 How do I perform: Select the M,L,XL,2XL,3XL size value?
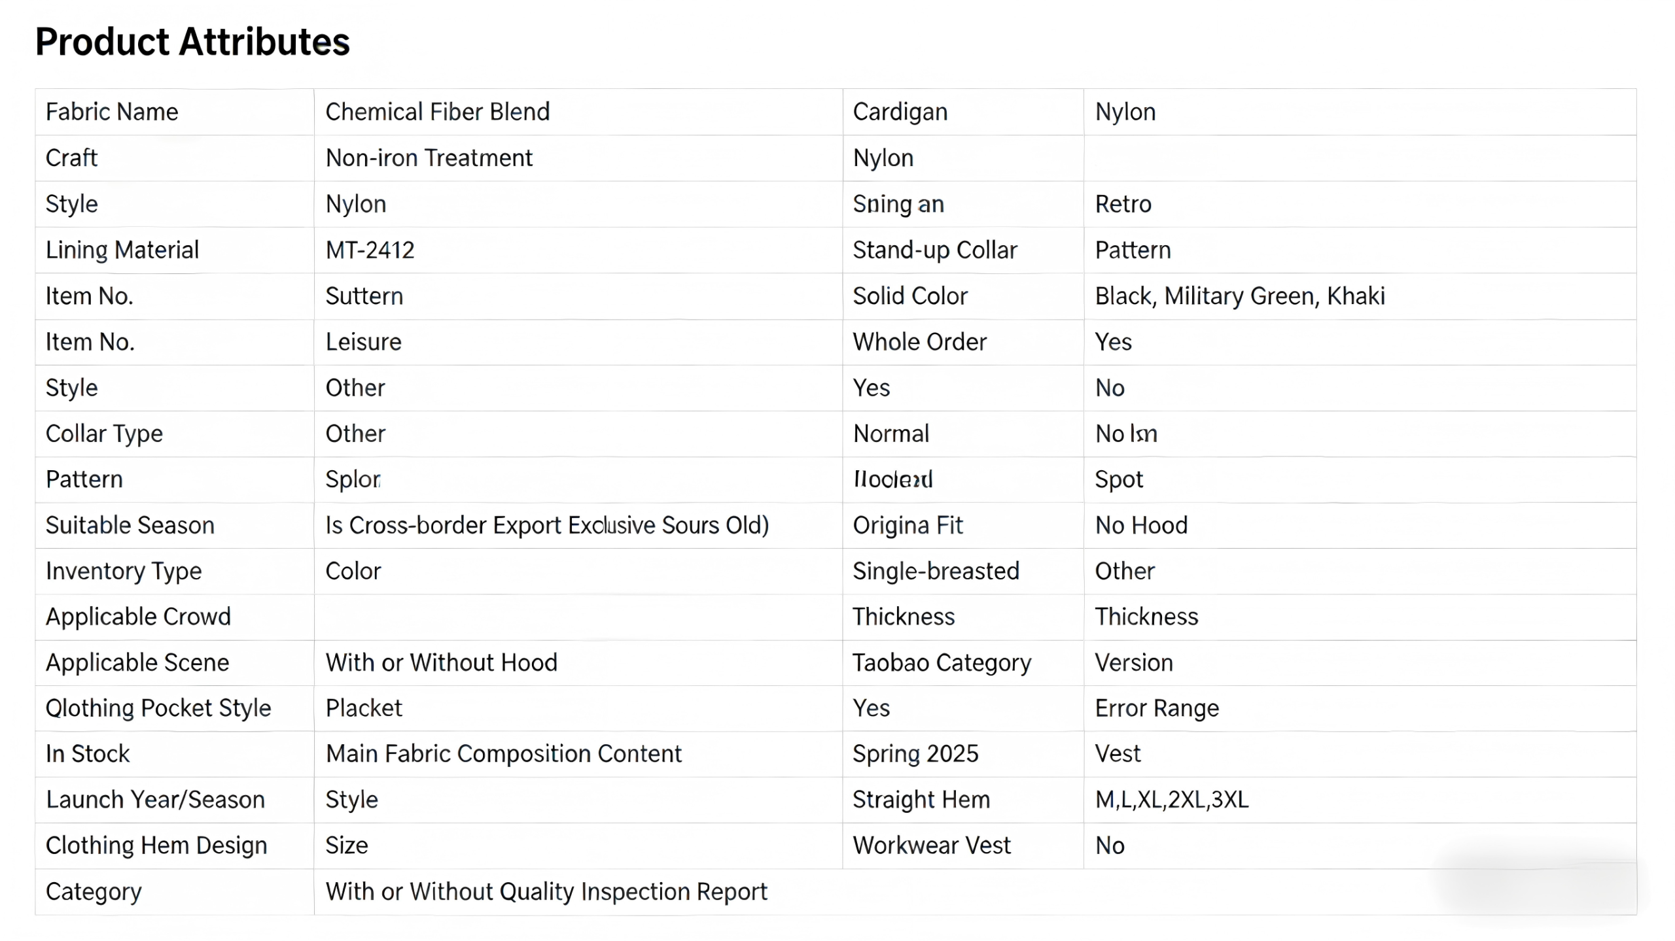click(x=1171, y=800)
